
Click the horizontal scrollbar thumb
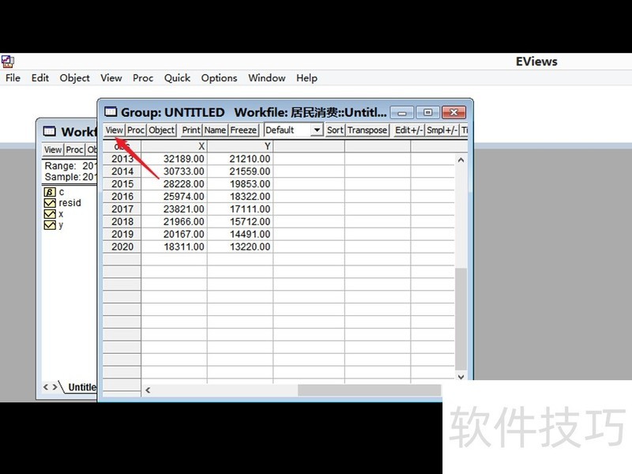click(369, 389)
